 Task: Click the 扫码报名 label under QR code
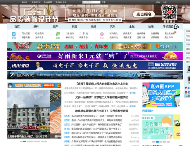[x=170, y=22]
